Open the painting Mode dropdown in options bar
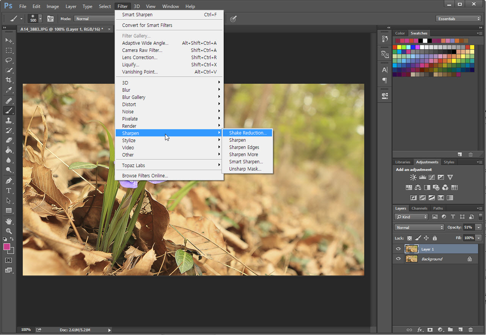 (94, 19)
